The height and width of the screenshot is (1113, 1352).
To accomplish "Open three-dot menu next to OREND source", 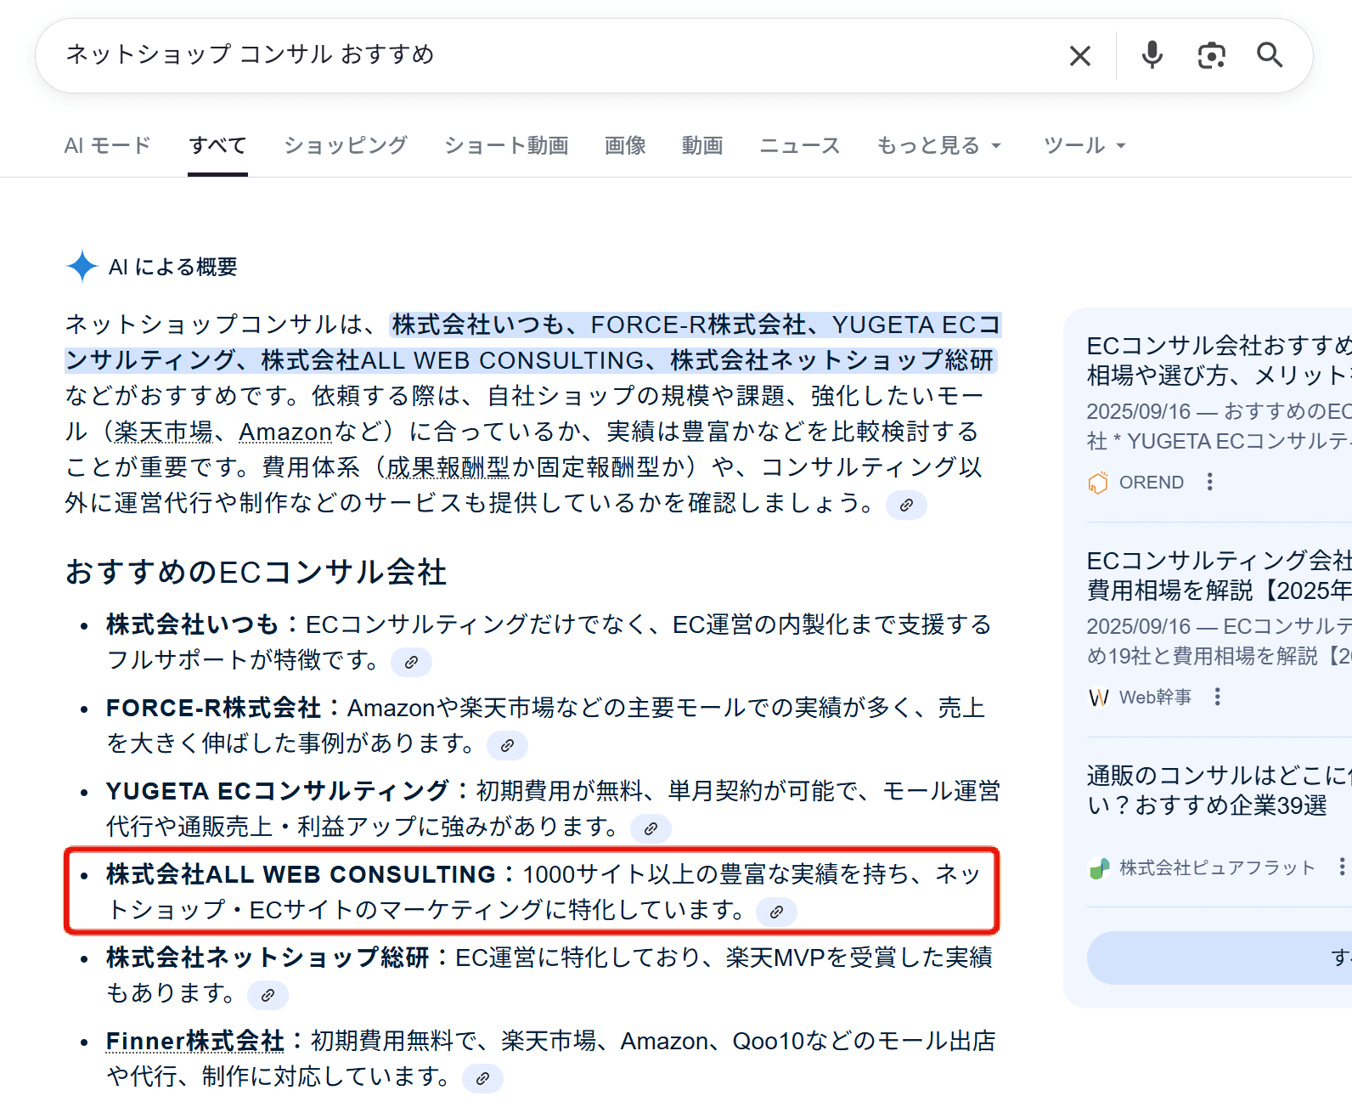I will click(x=1210, y=483).
